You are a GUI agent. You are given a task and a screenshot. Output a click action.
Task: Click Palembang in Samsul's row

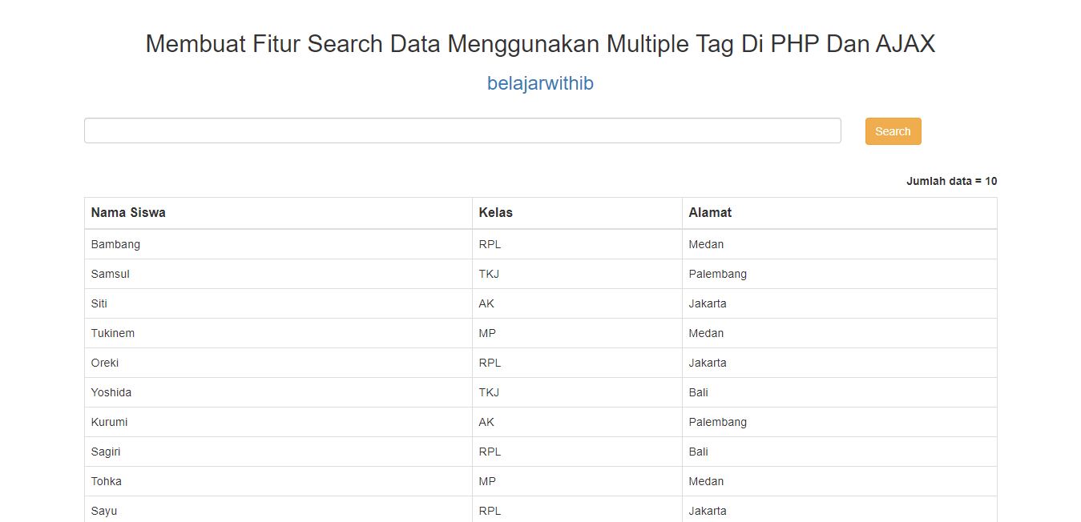(718, 273)
